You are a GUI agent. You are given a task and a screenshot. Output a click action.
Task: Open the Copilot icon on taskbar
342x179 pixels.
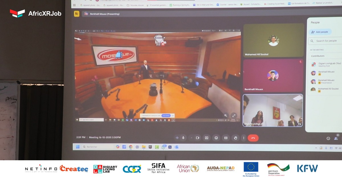tap(117, 147)
